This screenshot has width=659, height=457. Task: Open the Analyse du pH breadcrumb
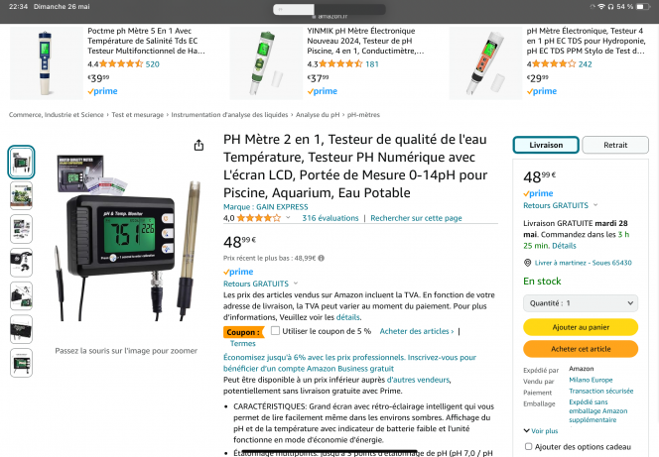tap(318, 115)
